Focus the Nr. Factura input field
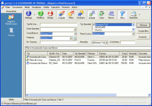This screenshot has width=152, height=106. 59,42
